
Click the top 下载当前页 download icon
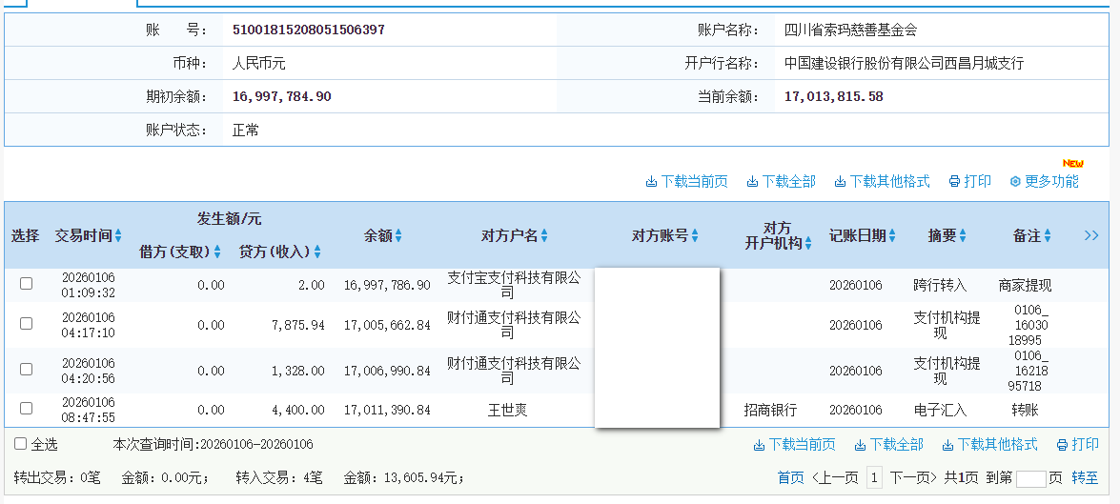[652, 182]
